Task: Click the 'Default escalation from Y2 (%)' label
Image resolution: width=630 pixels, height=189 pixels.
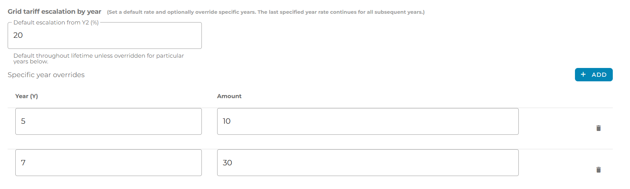Action: [56, 23]
